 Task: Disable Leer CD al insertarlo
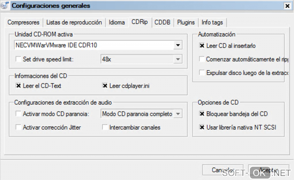click(202, 46)
